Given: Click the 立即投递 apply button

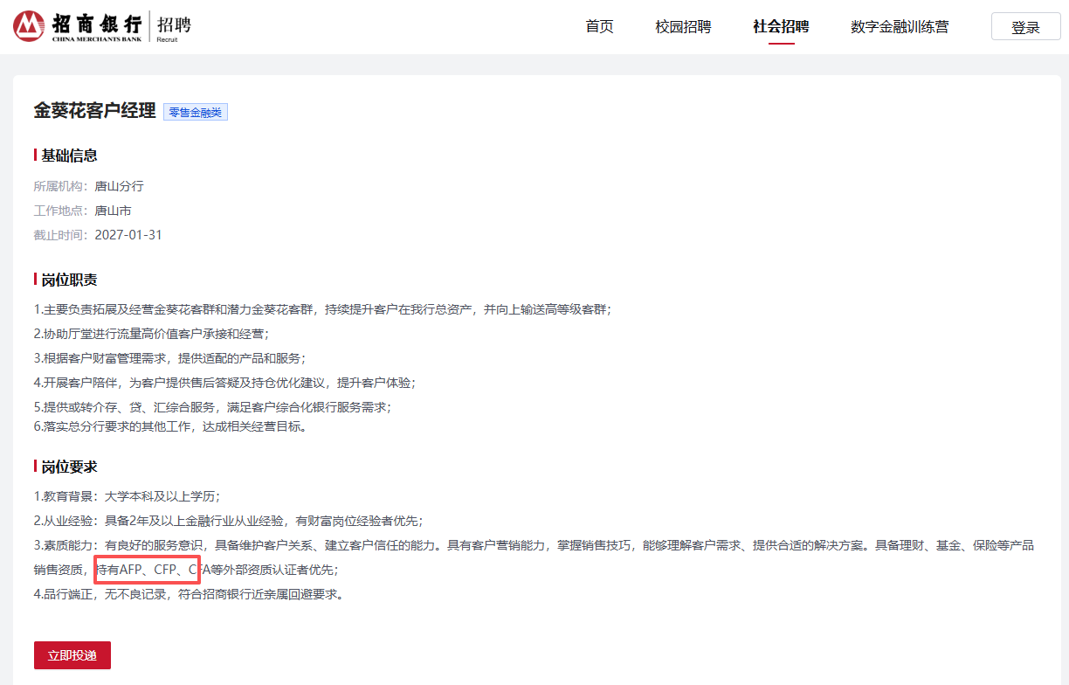Looking at the screenshot, I should (x=72, y=655).
